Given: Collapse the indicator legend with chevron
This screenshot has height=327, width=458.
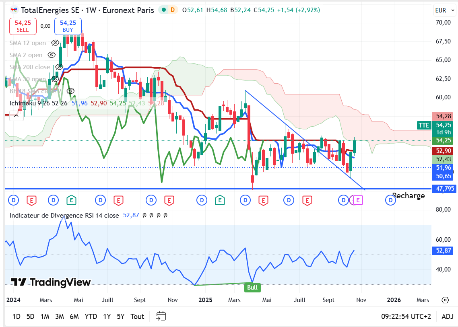Looking at the screenshot, I should point(16,115).
